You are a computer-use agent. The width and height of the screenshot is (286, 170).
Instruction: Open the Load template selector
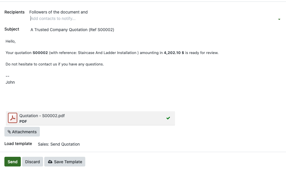click(59, 144)
